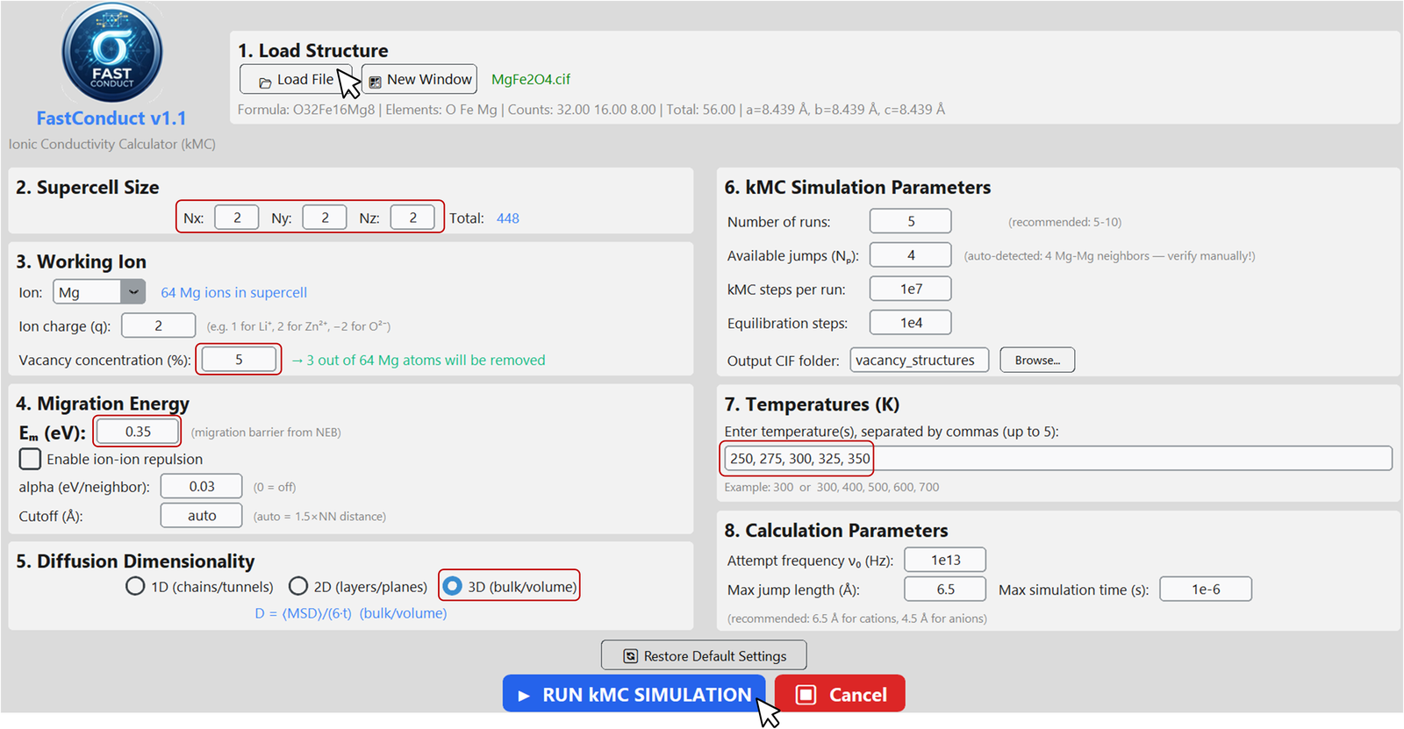Click the Number of runs field
The height and width of the screenshot is (729, 1404).
pos(911,221)
